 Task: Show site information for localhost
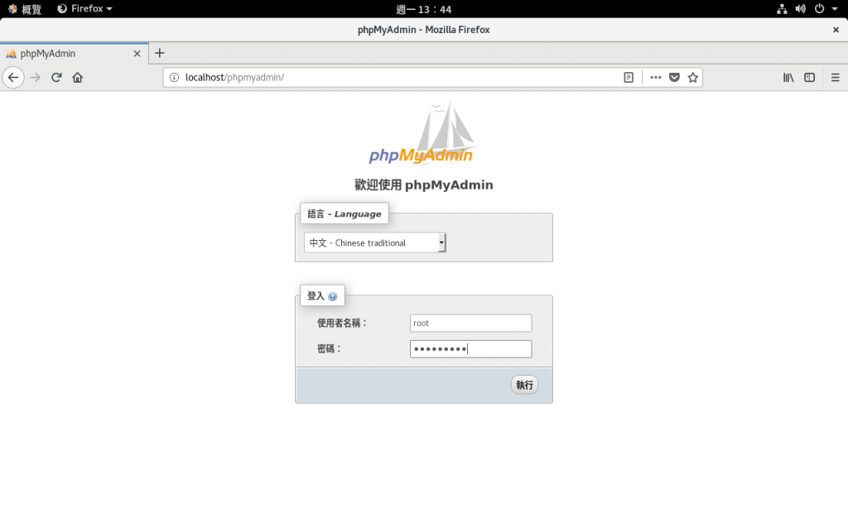pos(174,77)
